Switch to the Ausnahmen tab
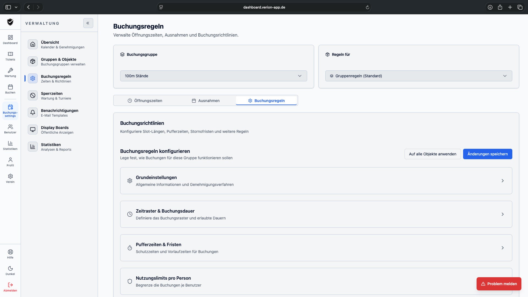This screenshot has height=297, width=528. click(205, 101)
